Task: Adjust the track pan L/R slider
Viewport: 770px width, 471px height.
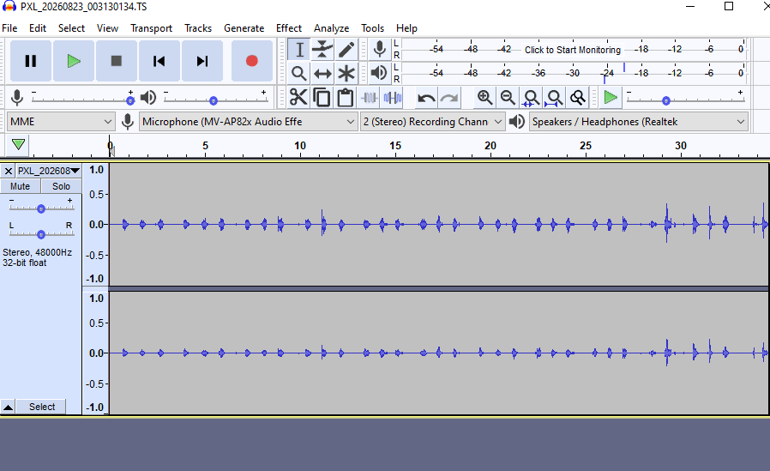Action: 41,233
